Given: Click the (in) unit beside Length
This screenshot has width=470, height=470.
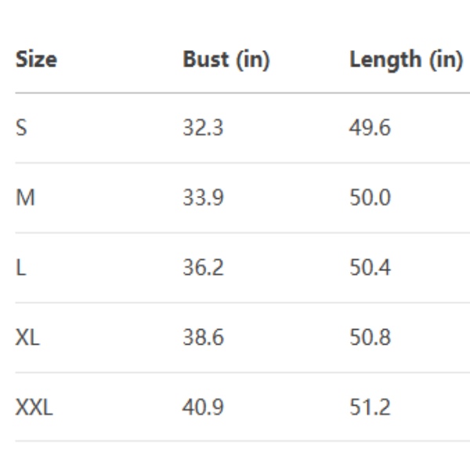Looking at the screenshot, I should coord(443,60).
